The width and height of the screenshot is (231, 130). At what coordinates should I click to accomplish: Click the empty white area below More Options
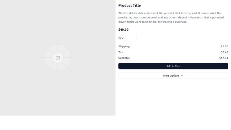click(173, 97)
